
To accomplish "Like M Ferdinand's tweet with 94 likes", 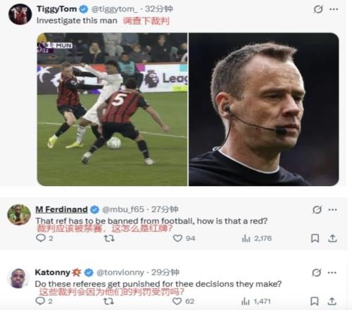I will click(x=177, y=238).
